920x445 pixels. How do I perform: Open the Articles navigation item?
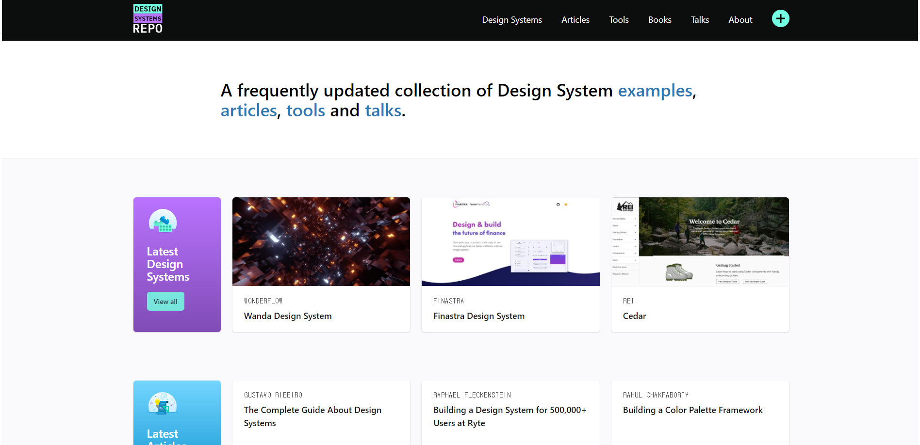575,20
